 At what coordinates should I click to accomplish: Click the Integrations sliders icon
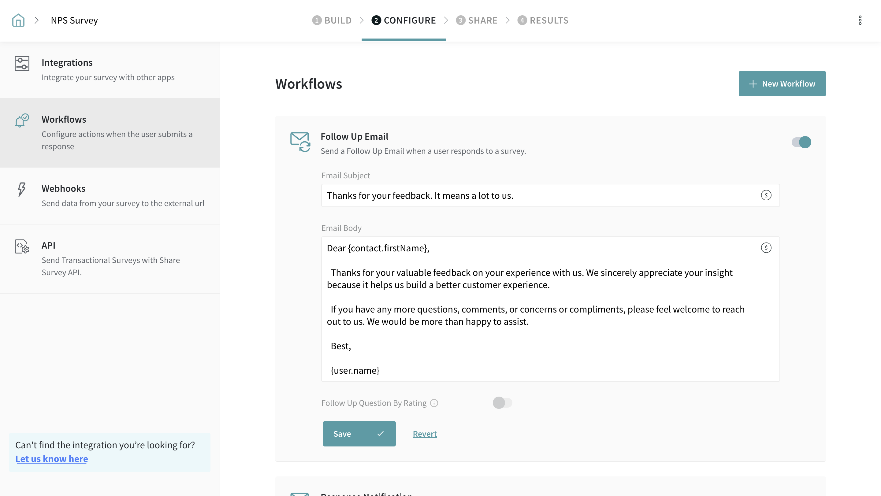22,64
